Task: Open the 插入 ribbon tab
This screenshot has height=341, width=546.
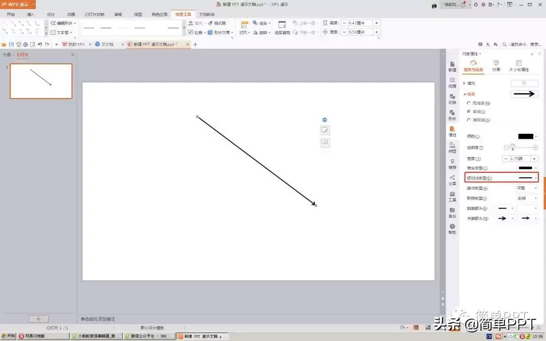Action: click(31, 14)
